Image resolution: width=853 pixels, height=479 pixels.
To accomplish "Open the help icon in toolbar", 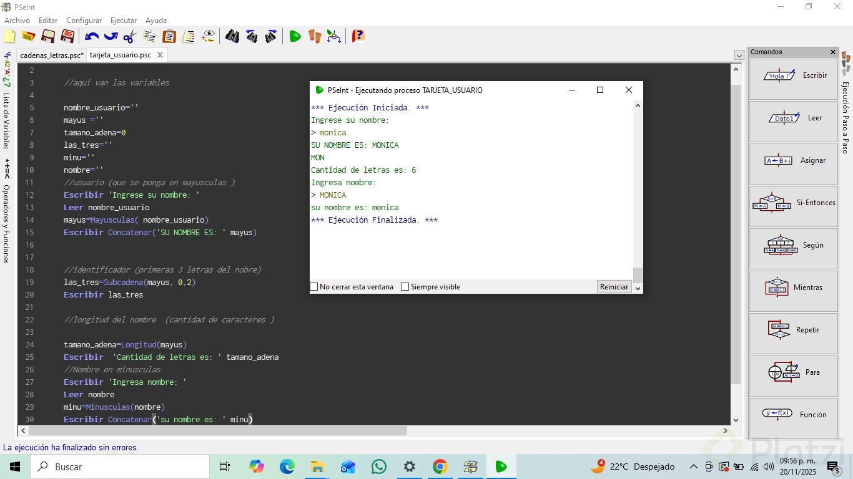I will [358, 37].
